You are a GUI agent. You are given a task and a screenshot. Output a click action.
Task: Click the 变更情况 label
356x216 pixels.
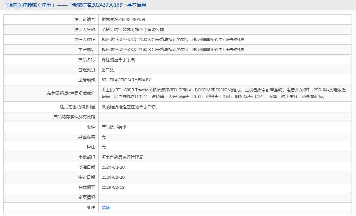pos(87,197)
